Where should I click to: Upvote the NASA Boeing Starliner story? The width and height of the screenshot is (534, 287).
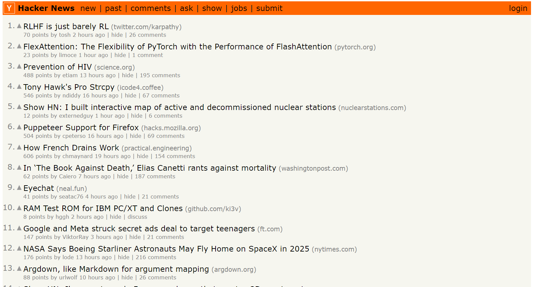pos(19,248)
